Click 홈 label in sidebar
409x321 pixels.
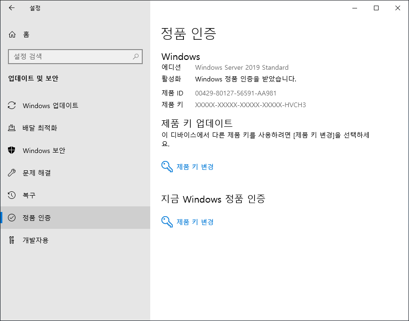pos(26,35)
